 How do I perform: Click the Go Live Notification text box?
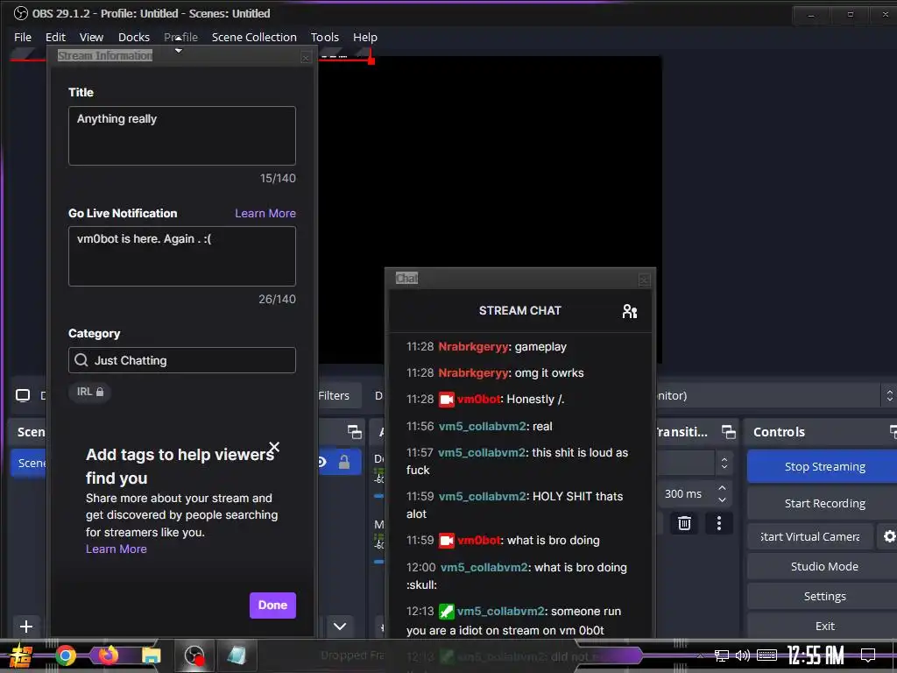tap(182, 256)
